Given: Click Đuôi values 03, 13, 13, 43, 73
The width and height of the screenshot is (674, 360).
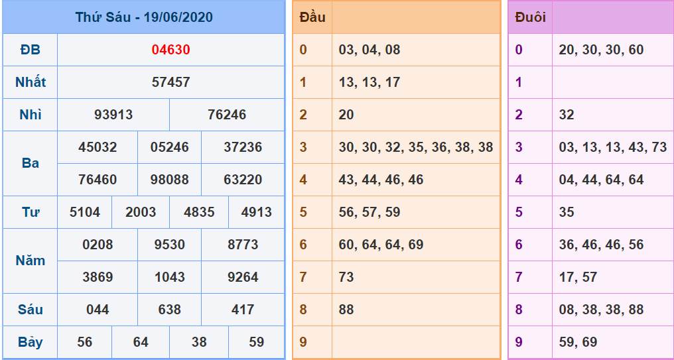Looking at the screenshot, I should click(x=612, y=147).
